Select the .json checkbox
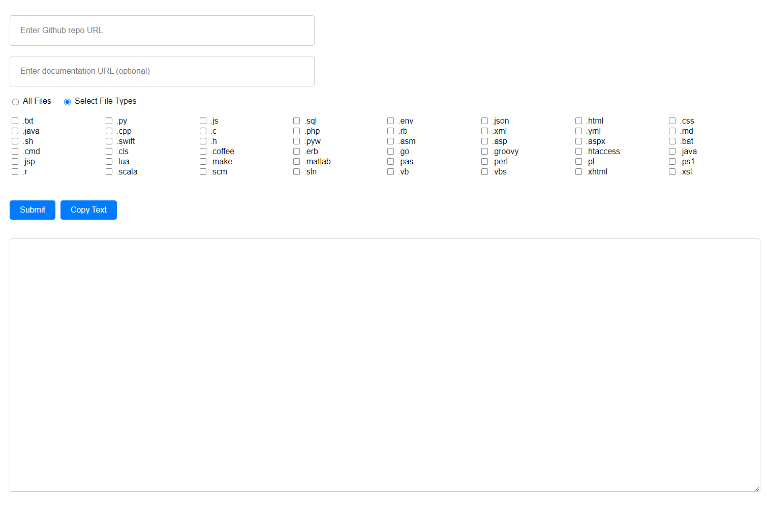Image resolution: width=767 pixels, height=505 pixels. click(484, 121)
